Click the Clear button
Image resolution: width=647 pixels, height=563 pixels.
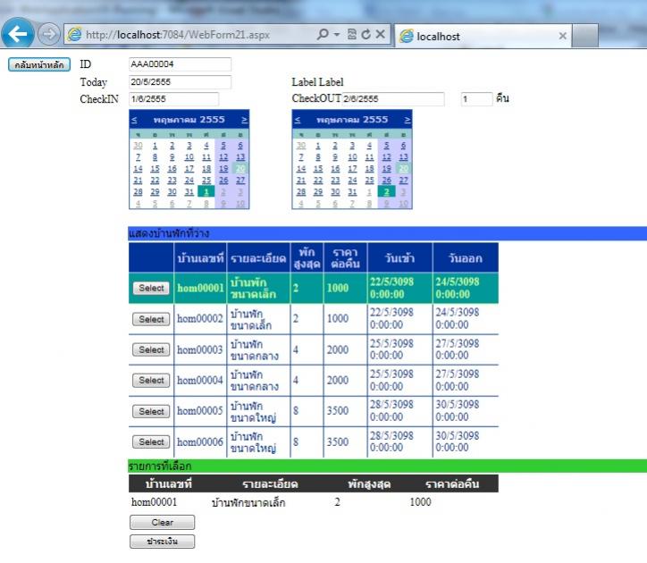[162, 522]
